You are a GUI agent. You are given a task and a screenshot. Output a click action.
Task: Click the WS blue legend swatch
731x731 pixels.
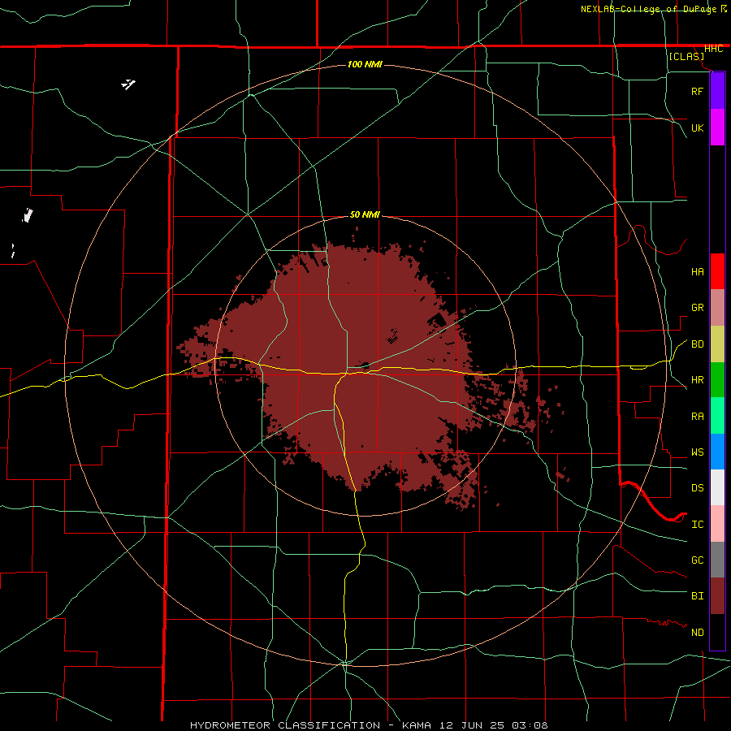[717, 452]
